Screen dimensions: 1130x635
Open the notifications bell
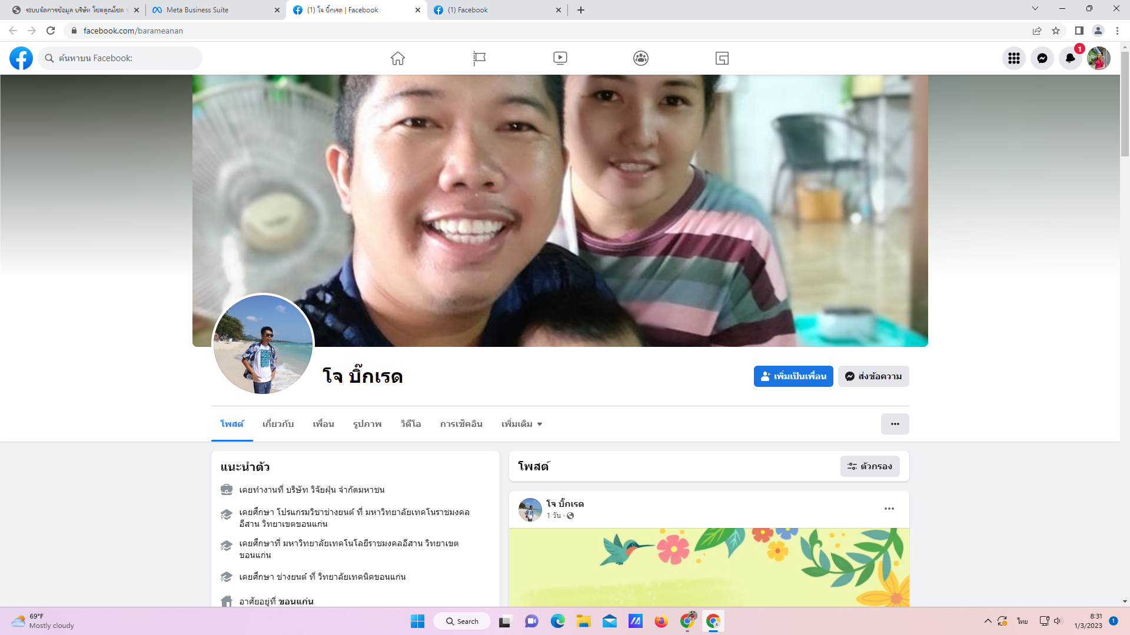1070,58
